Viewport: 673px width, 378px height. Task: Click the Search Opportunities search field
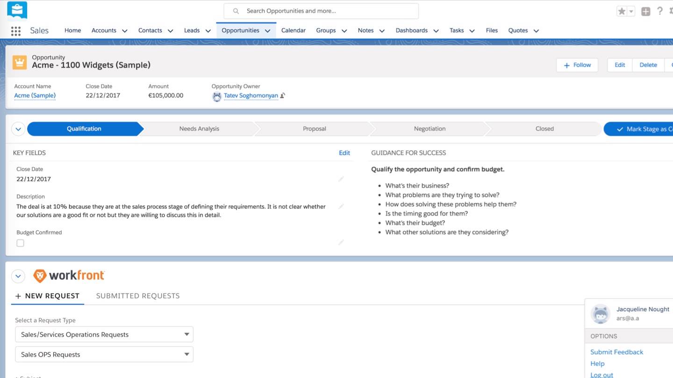click(321, 11)
